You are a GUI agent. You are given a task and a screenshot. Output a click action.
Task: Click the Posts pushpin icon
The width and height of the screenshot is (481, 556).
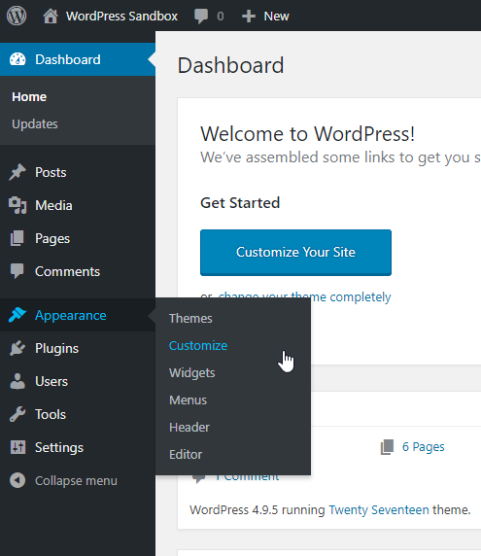pos(17,172)
